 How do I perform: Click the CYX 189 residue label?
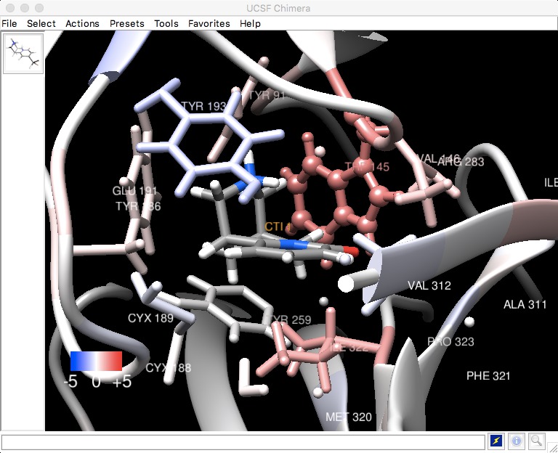click(x=150, y=318)
